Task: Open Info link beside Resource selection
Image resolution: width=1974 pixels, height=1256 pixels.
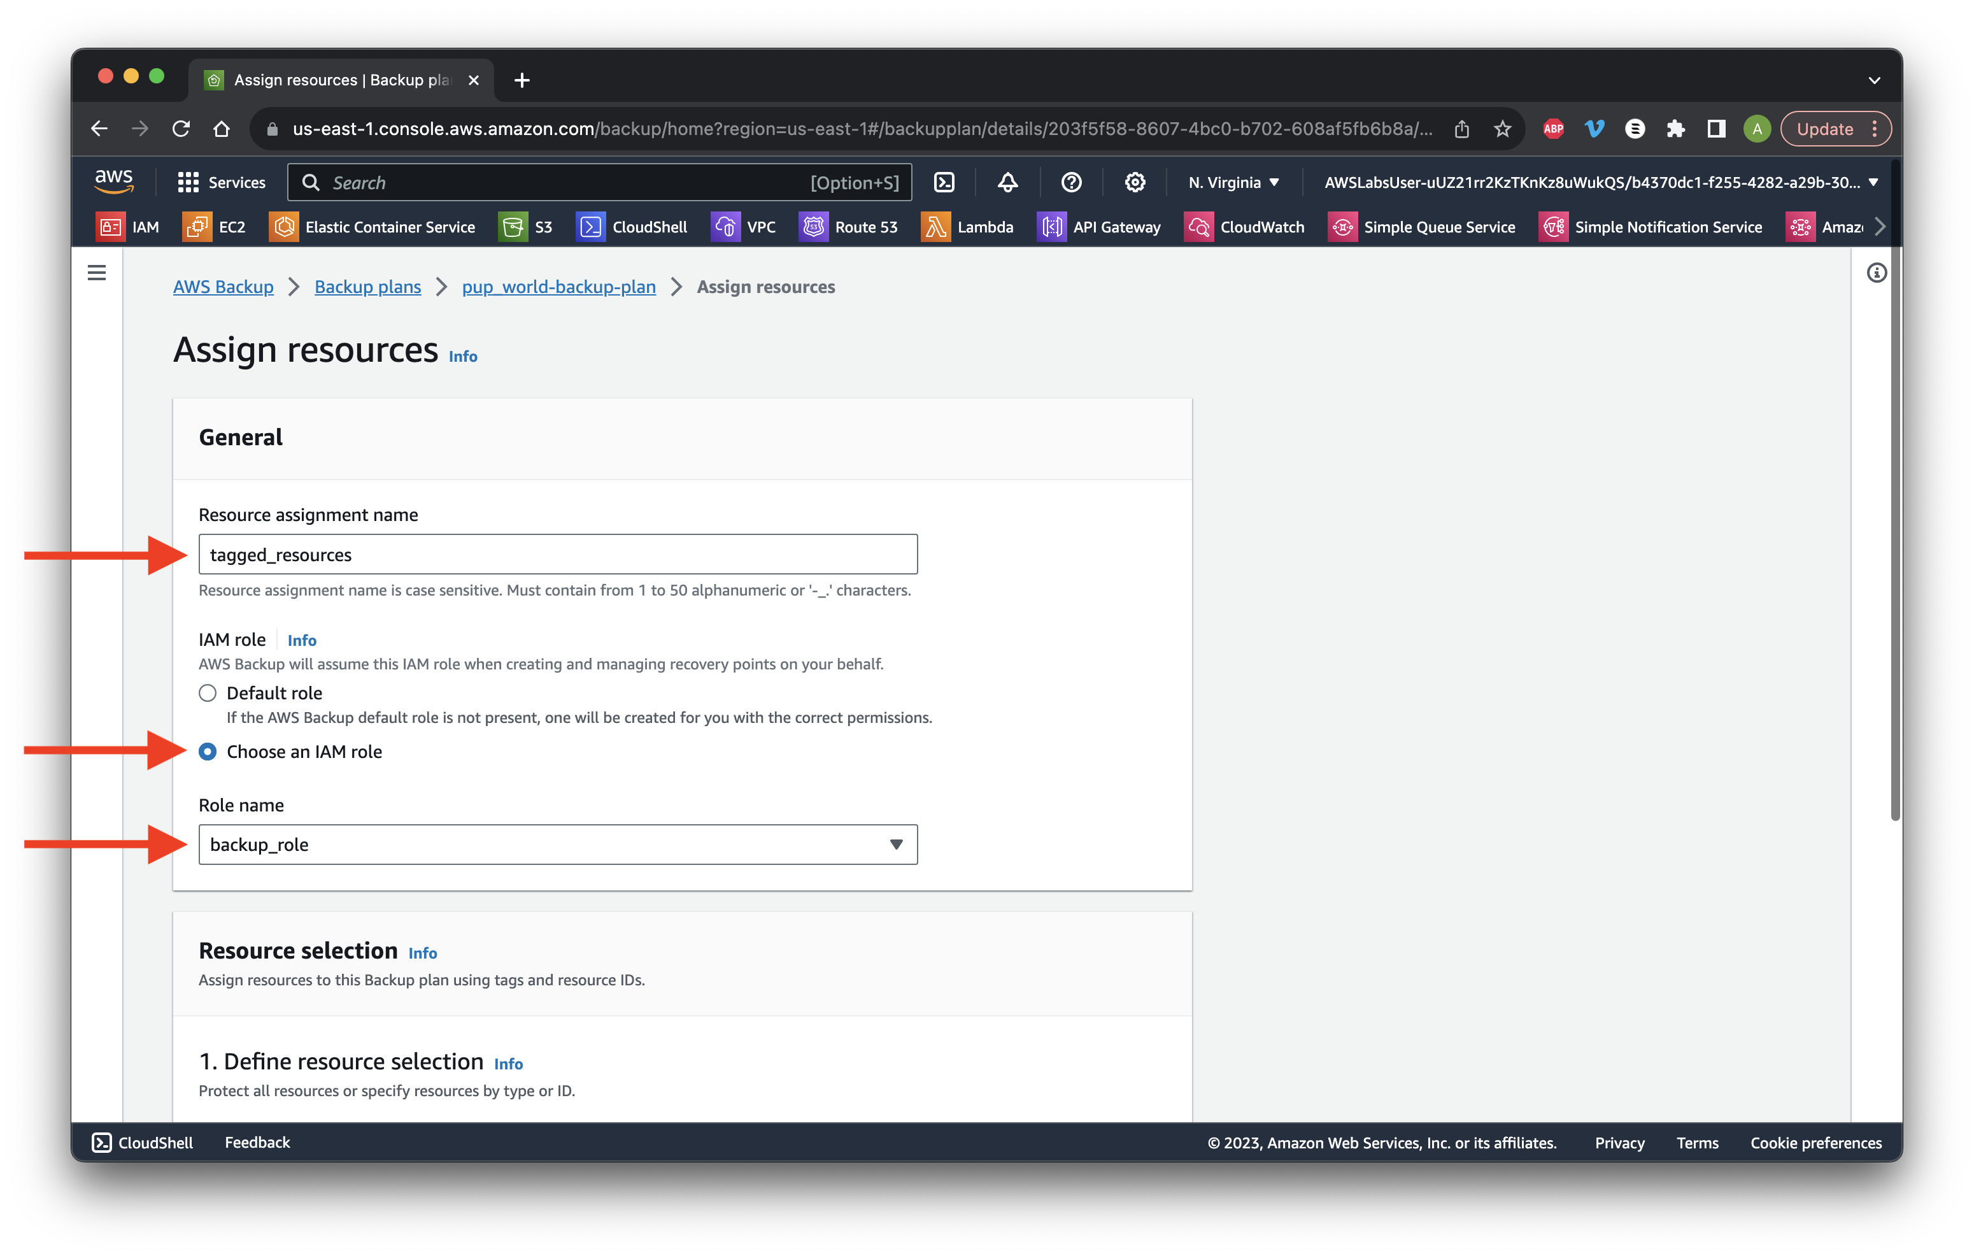Action: pyautogui.click(x=422, y=953)
